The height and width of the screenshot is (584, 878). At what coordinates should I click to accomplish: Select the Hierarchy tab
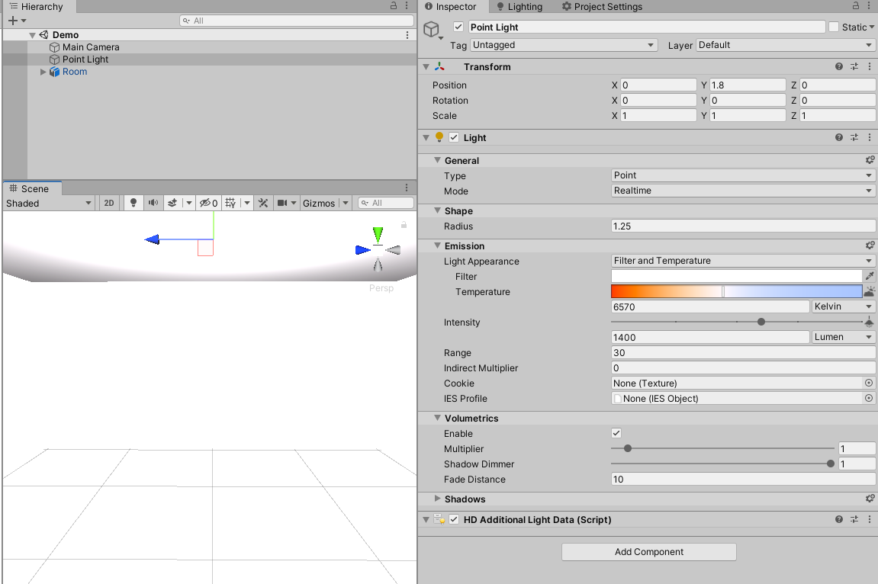(x=37, y=7)
